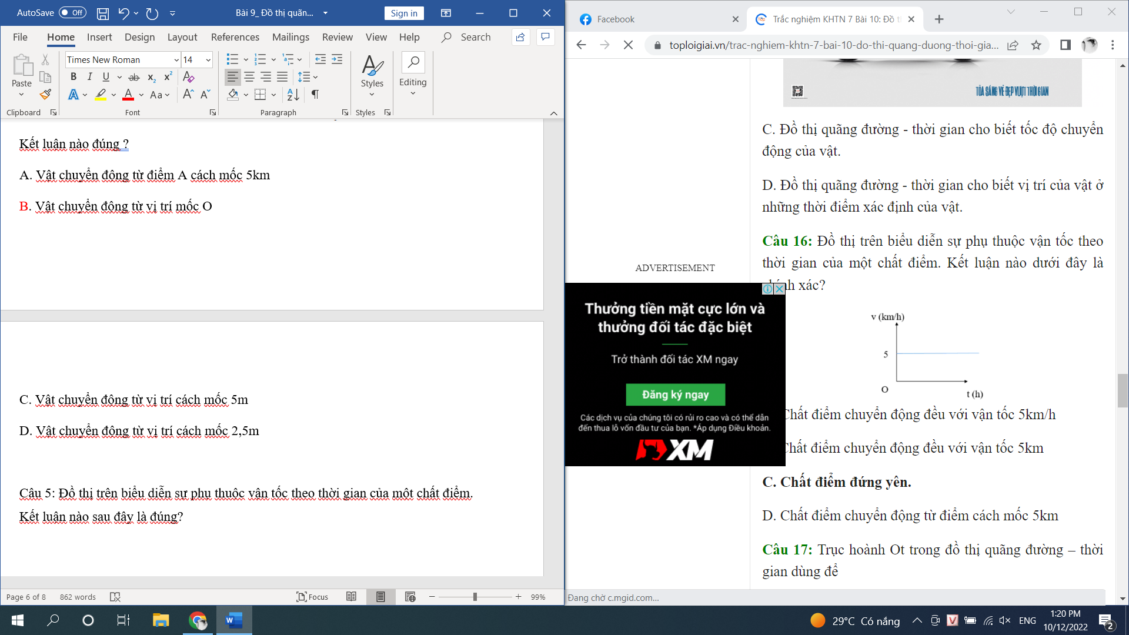The image size is (1129, 635).
Task: Click the Clear All Formatting icon
Action: tap(188, 76)
